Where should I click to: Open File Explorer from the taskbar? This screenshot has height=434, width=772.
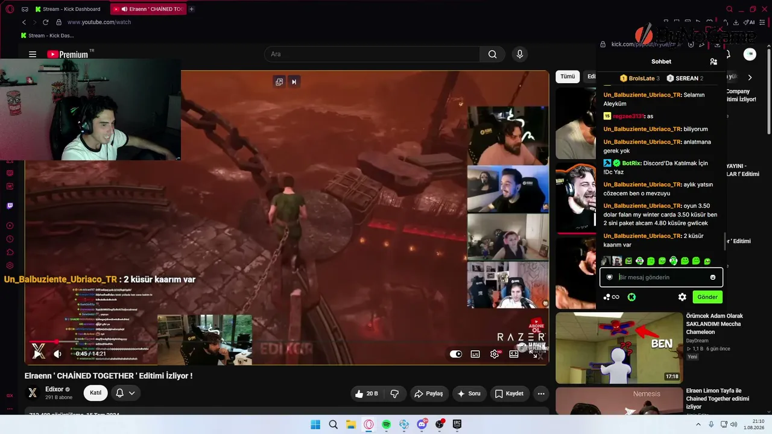350,424
